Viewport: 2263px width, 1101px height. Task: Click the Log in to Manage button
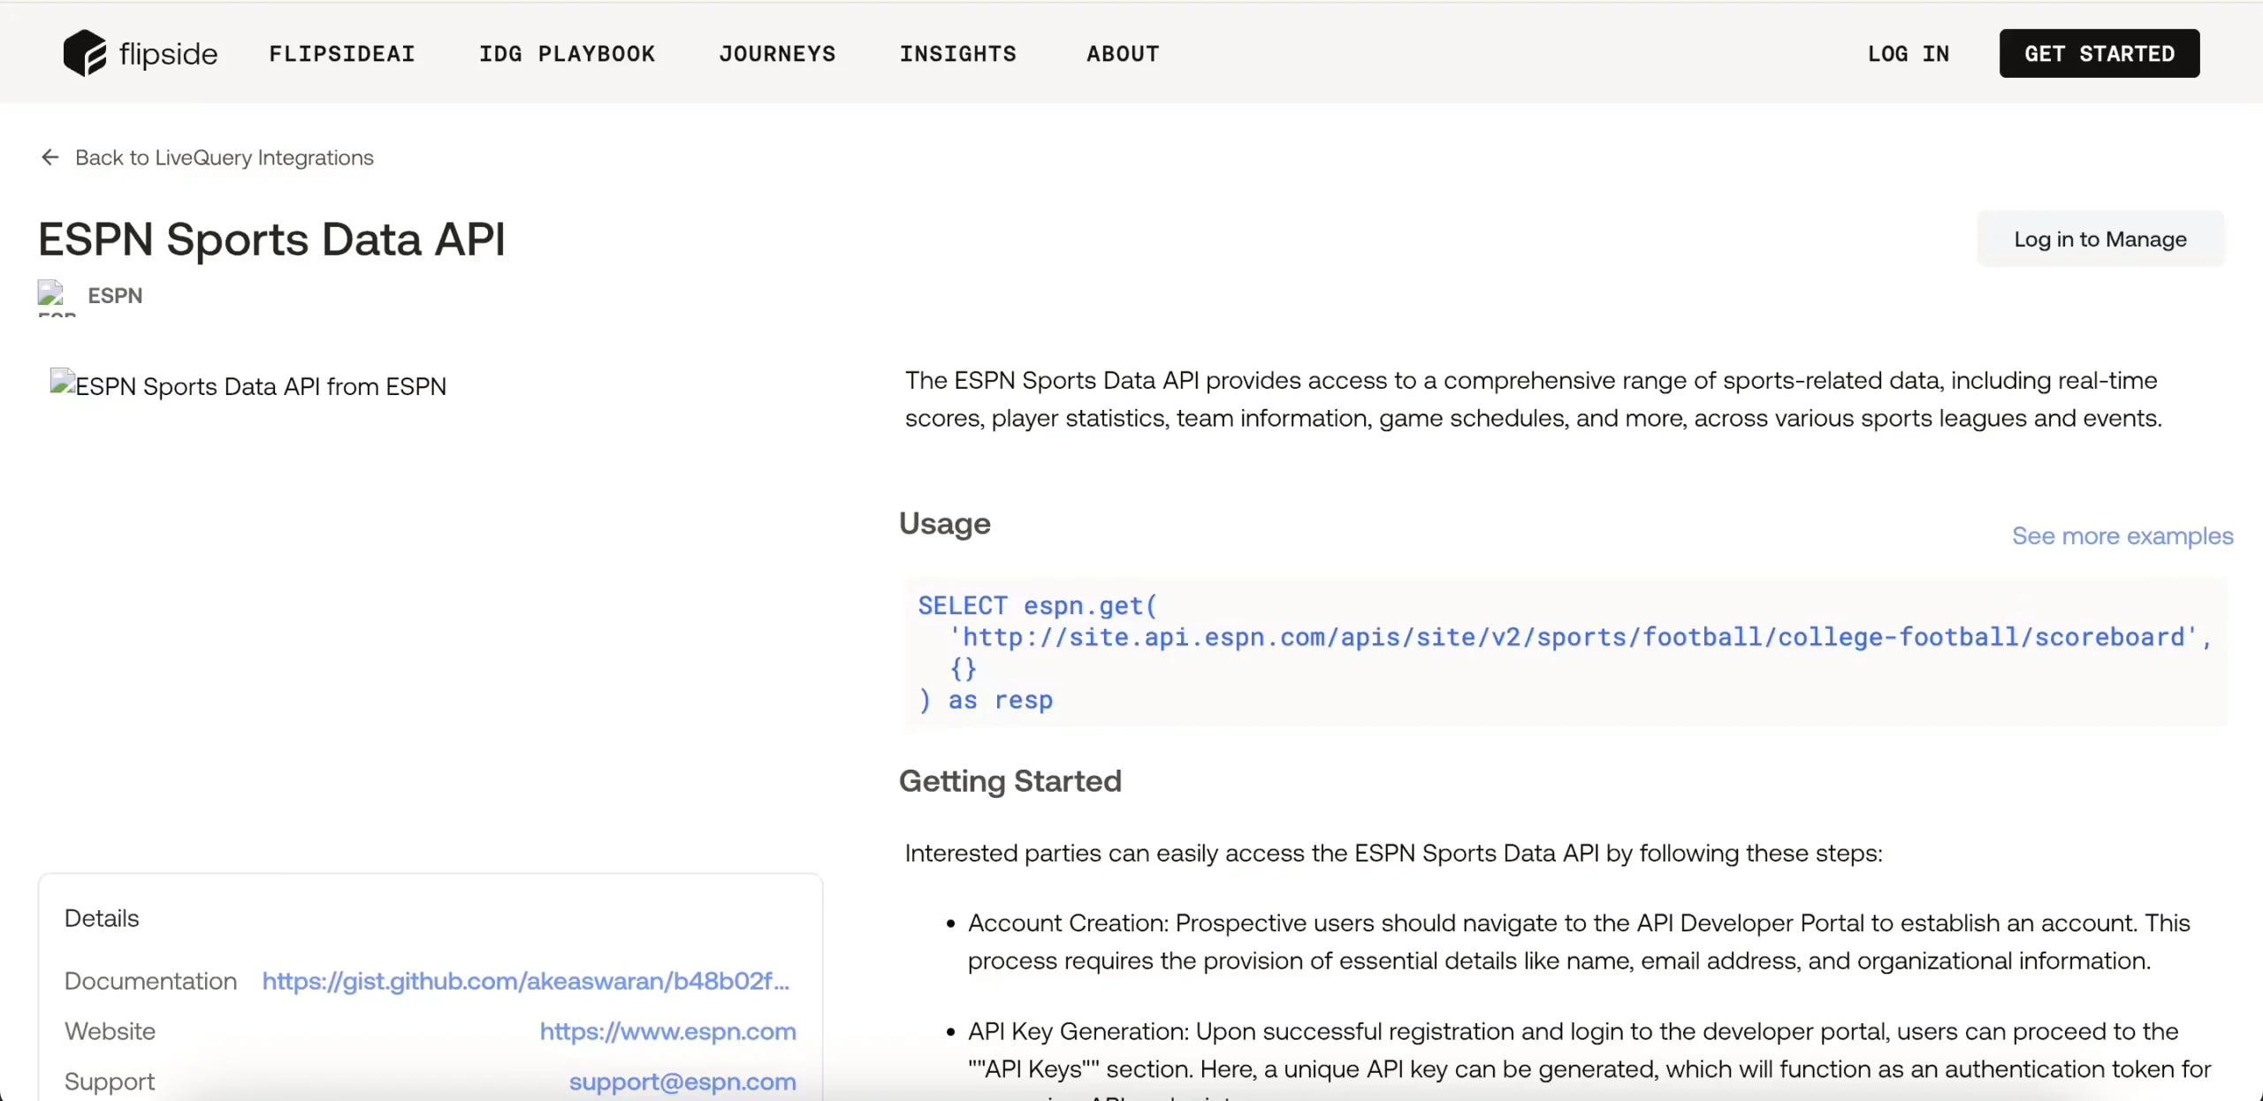(2100, 239)
